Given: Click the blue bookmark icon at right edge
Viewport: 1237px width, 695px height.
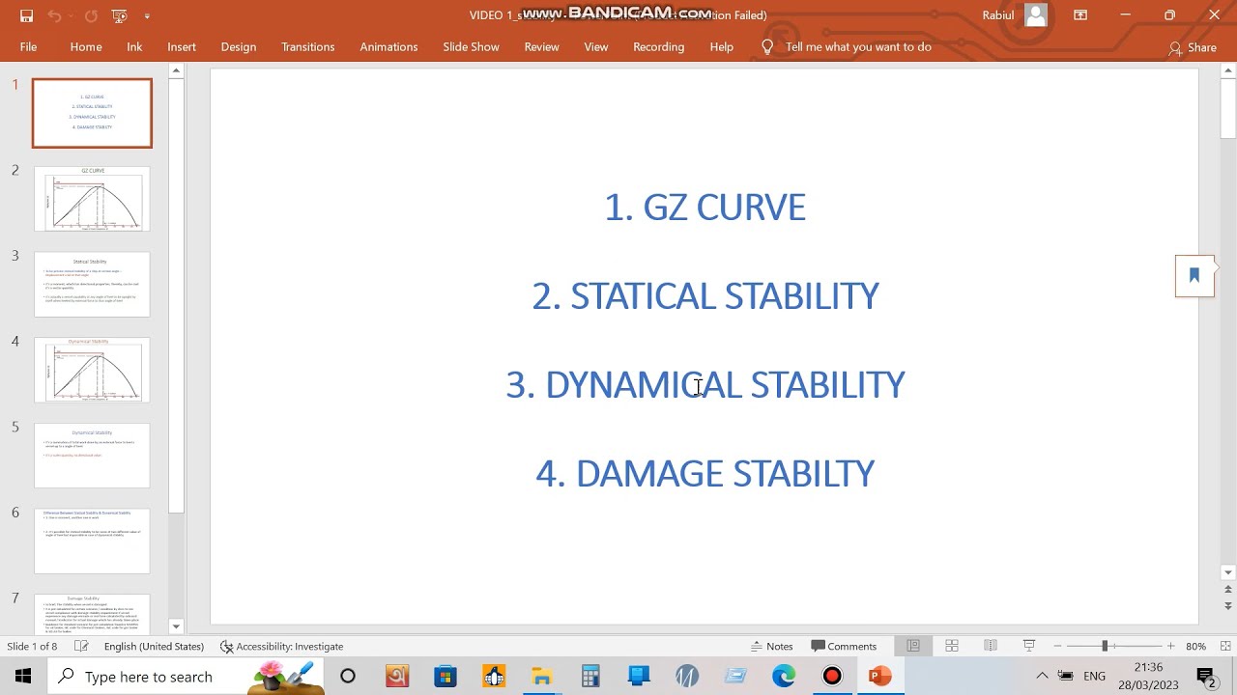Looking at the screenshot, I should point(1194,275).
